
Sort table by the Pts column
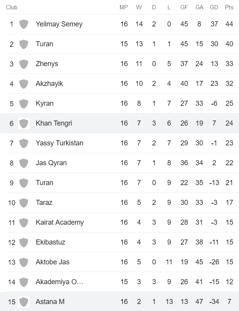tap(230, 7)
